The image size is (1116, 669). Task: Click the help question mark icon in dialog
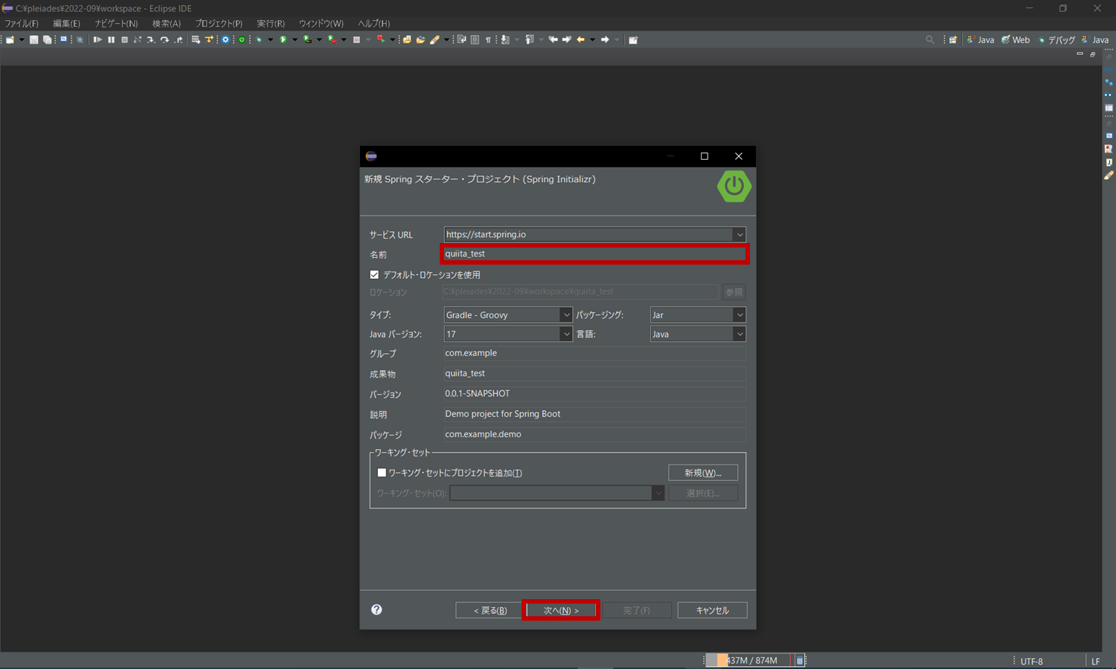click(x=376, y=610)
